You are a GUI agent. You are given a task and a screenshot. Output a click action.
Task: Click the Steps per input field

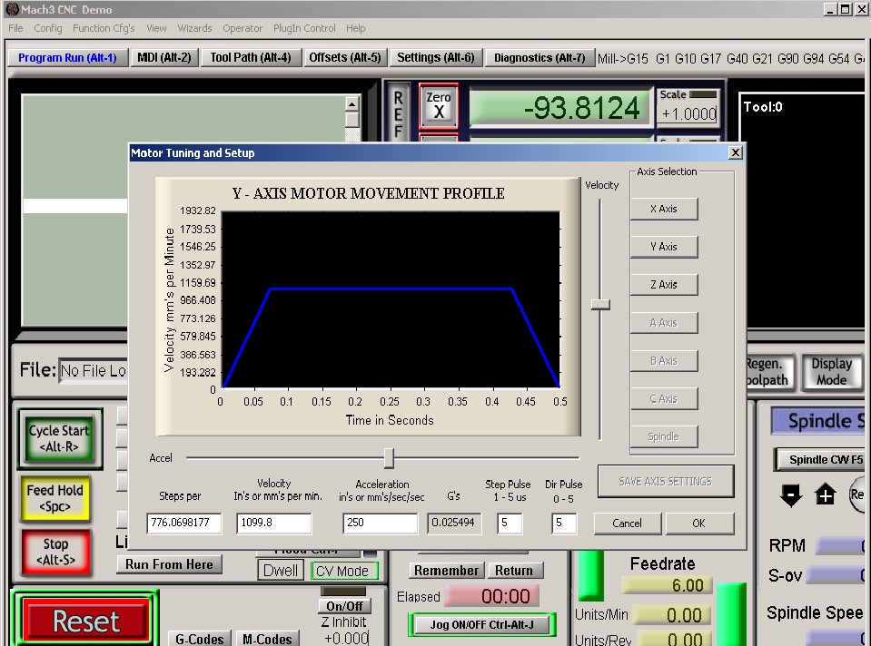point(184,524)
